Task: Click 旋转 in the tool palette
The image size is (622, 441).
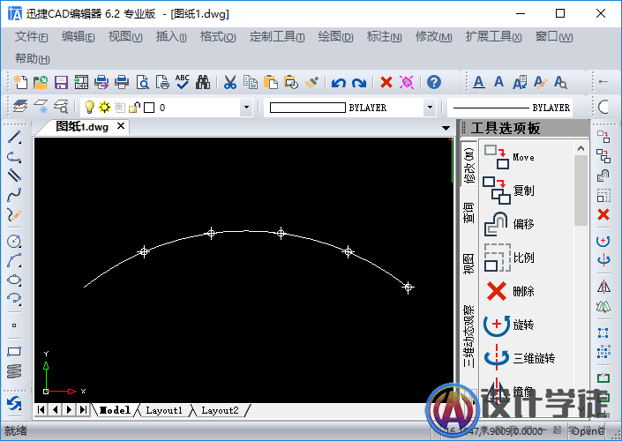Action: tap(509, 325)
